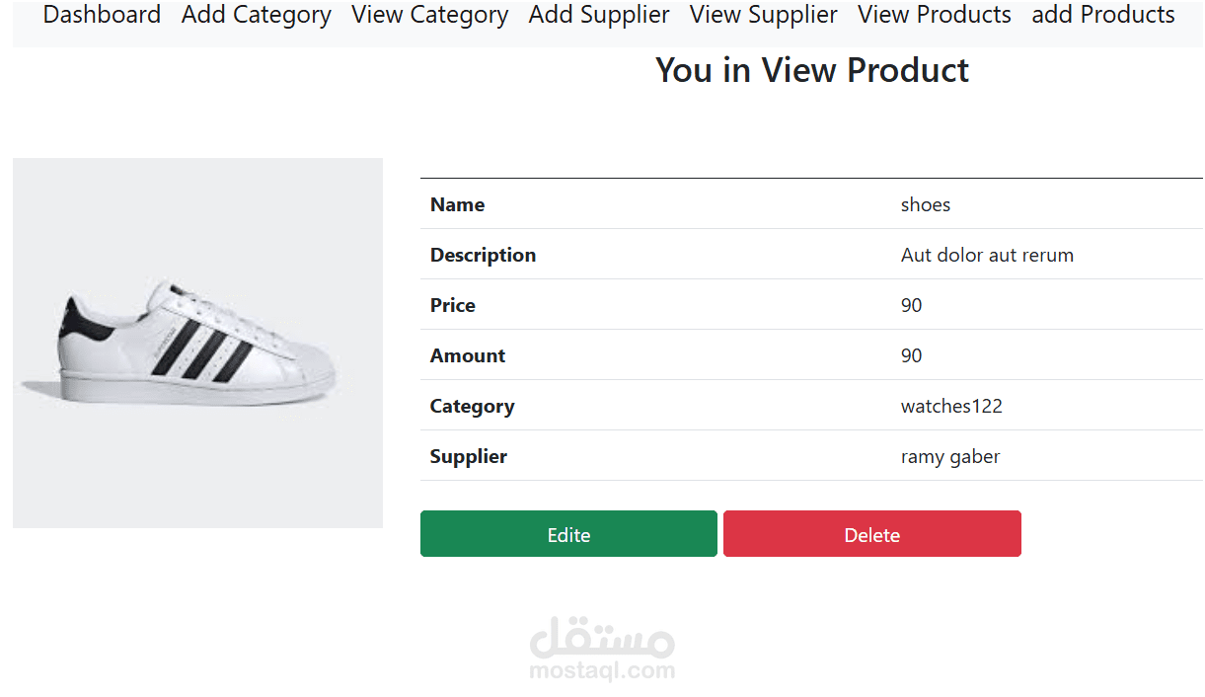Open View Category in navbar
This screenshot has width=1205, height=697.
point(430,16)
